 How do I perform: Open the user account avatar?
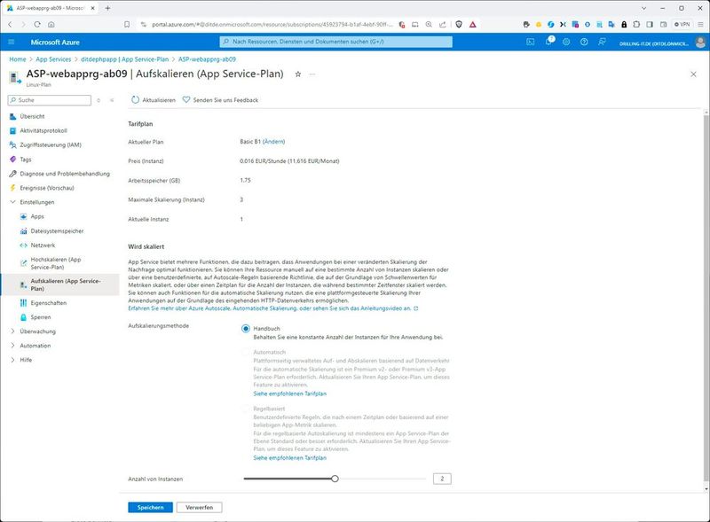700,43
